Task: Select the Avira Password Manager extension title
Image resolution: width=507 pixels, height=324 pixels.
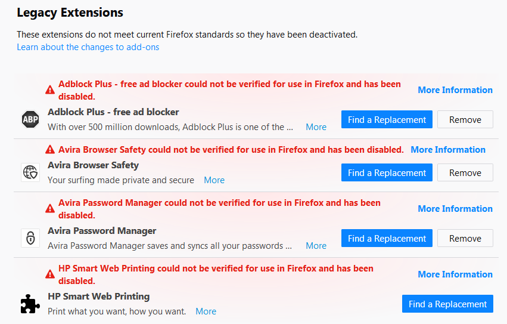Action: 102,231
